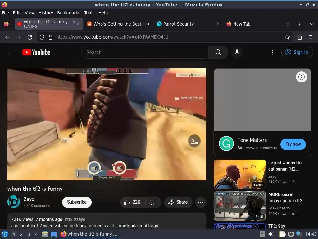
Task: Open 'he just wanted to eat banan' thumbnail
Action: point(240,174)
